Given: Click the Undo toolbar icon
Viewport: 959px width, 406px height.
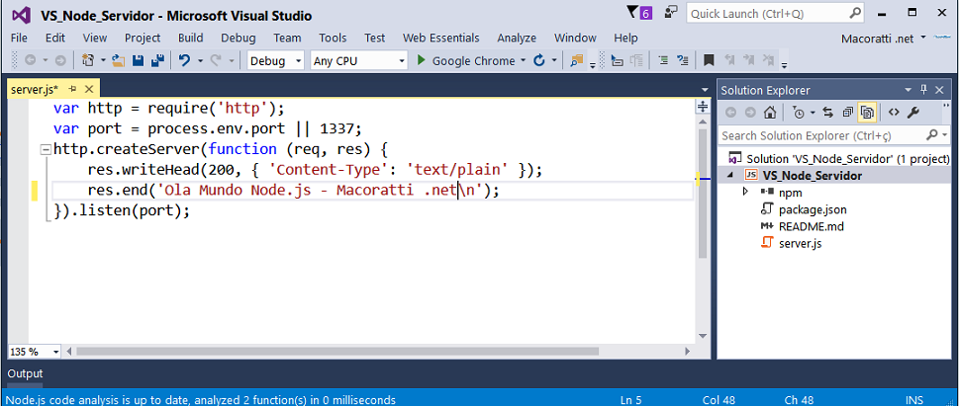Looking at the screenshot, I should (x=184, y=61).
